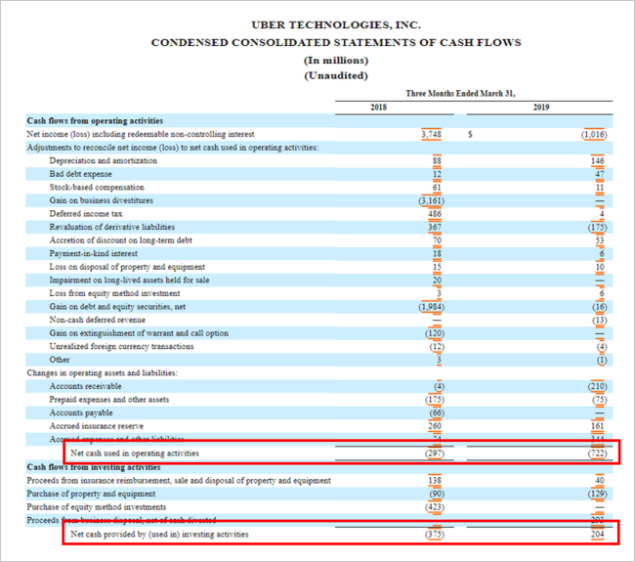This screenshot has height=562, width=635.
Task: Select the (120) warrant extinguishment value
Action: [435, 333]
